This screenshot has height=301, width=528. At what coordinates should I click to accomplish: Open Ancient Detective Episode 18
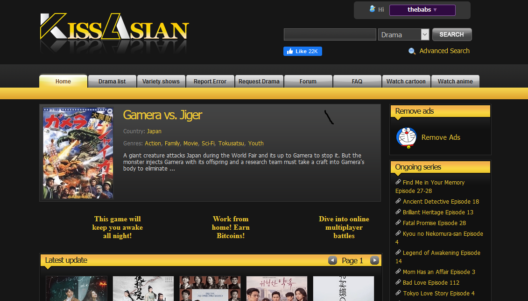(x=441, y=202)
